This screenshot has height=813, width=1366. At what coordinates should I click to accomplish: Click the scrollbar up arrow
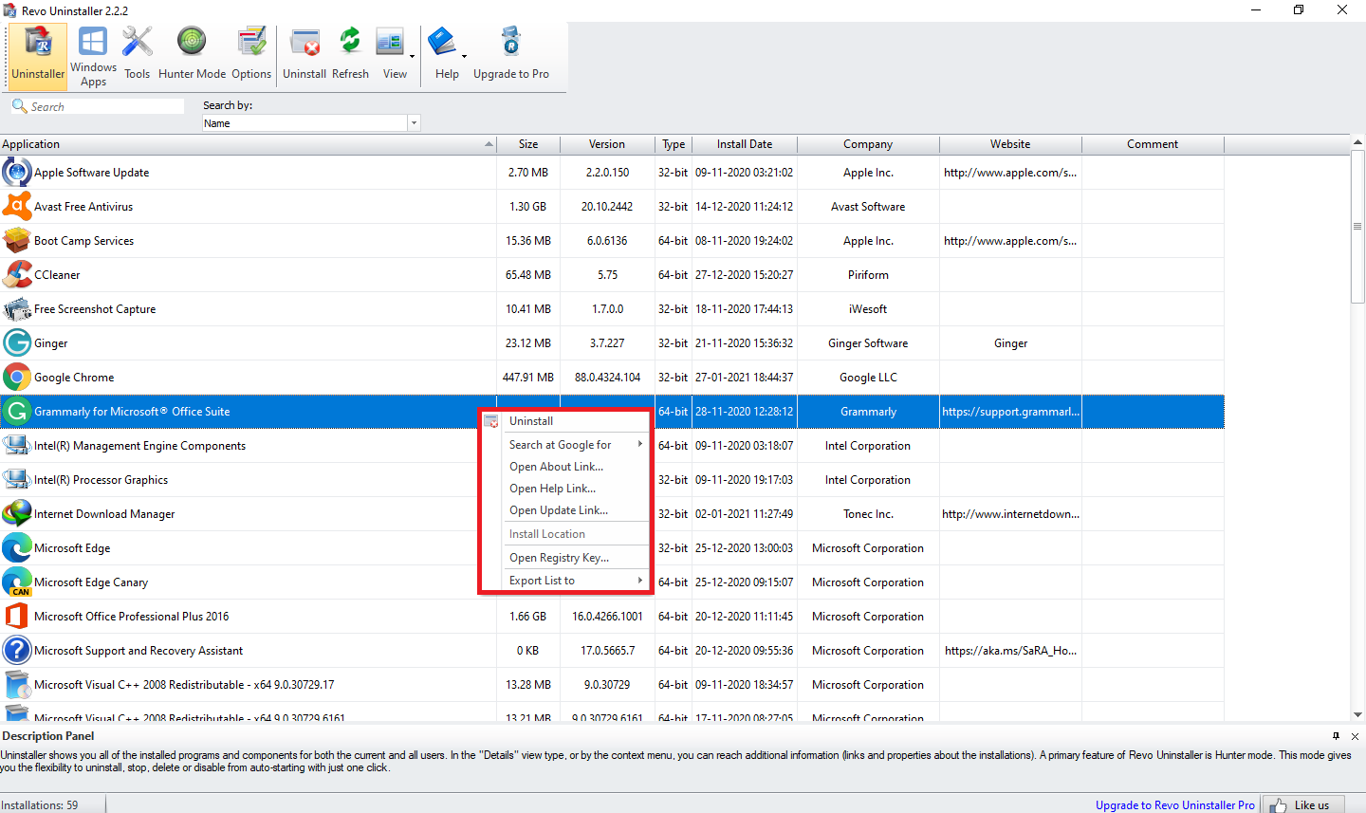(x=1357, y=143)
